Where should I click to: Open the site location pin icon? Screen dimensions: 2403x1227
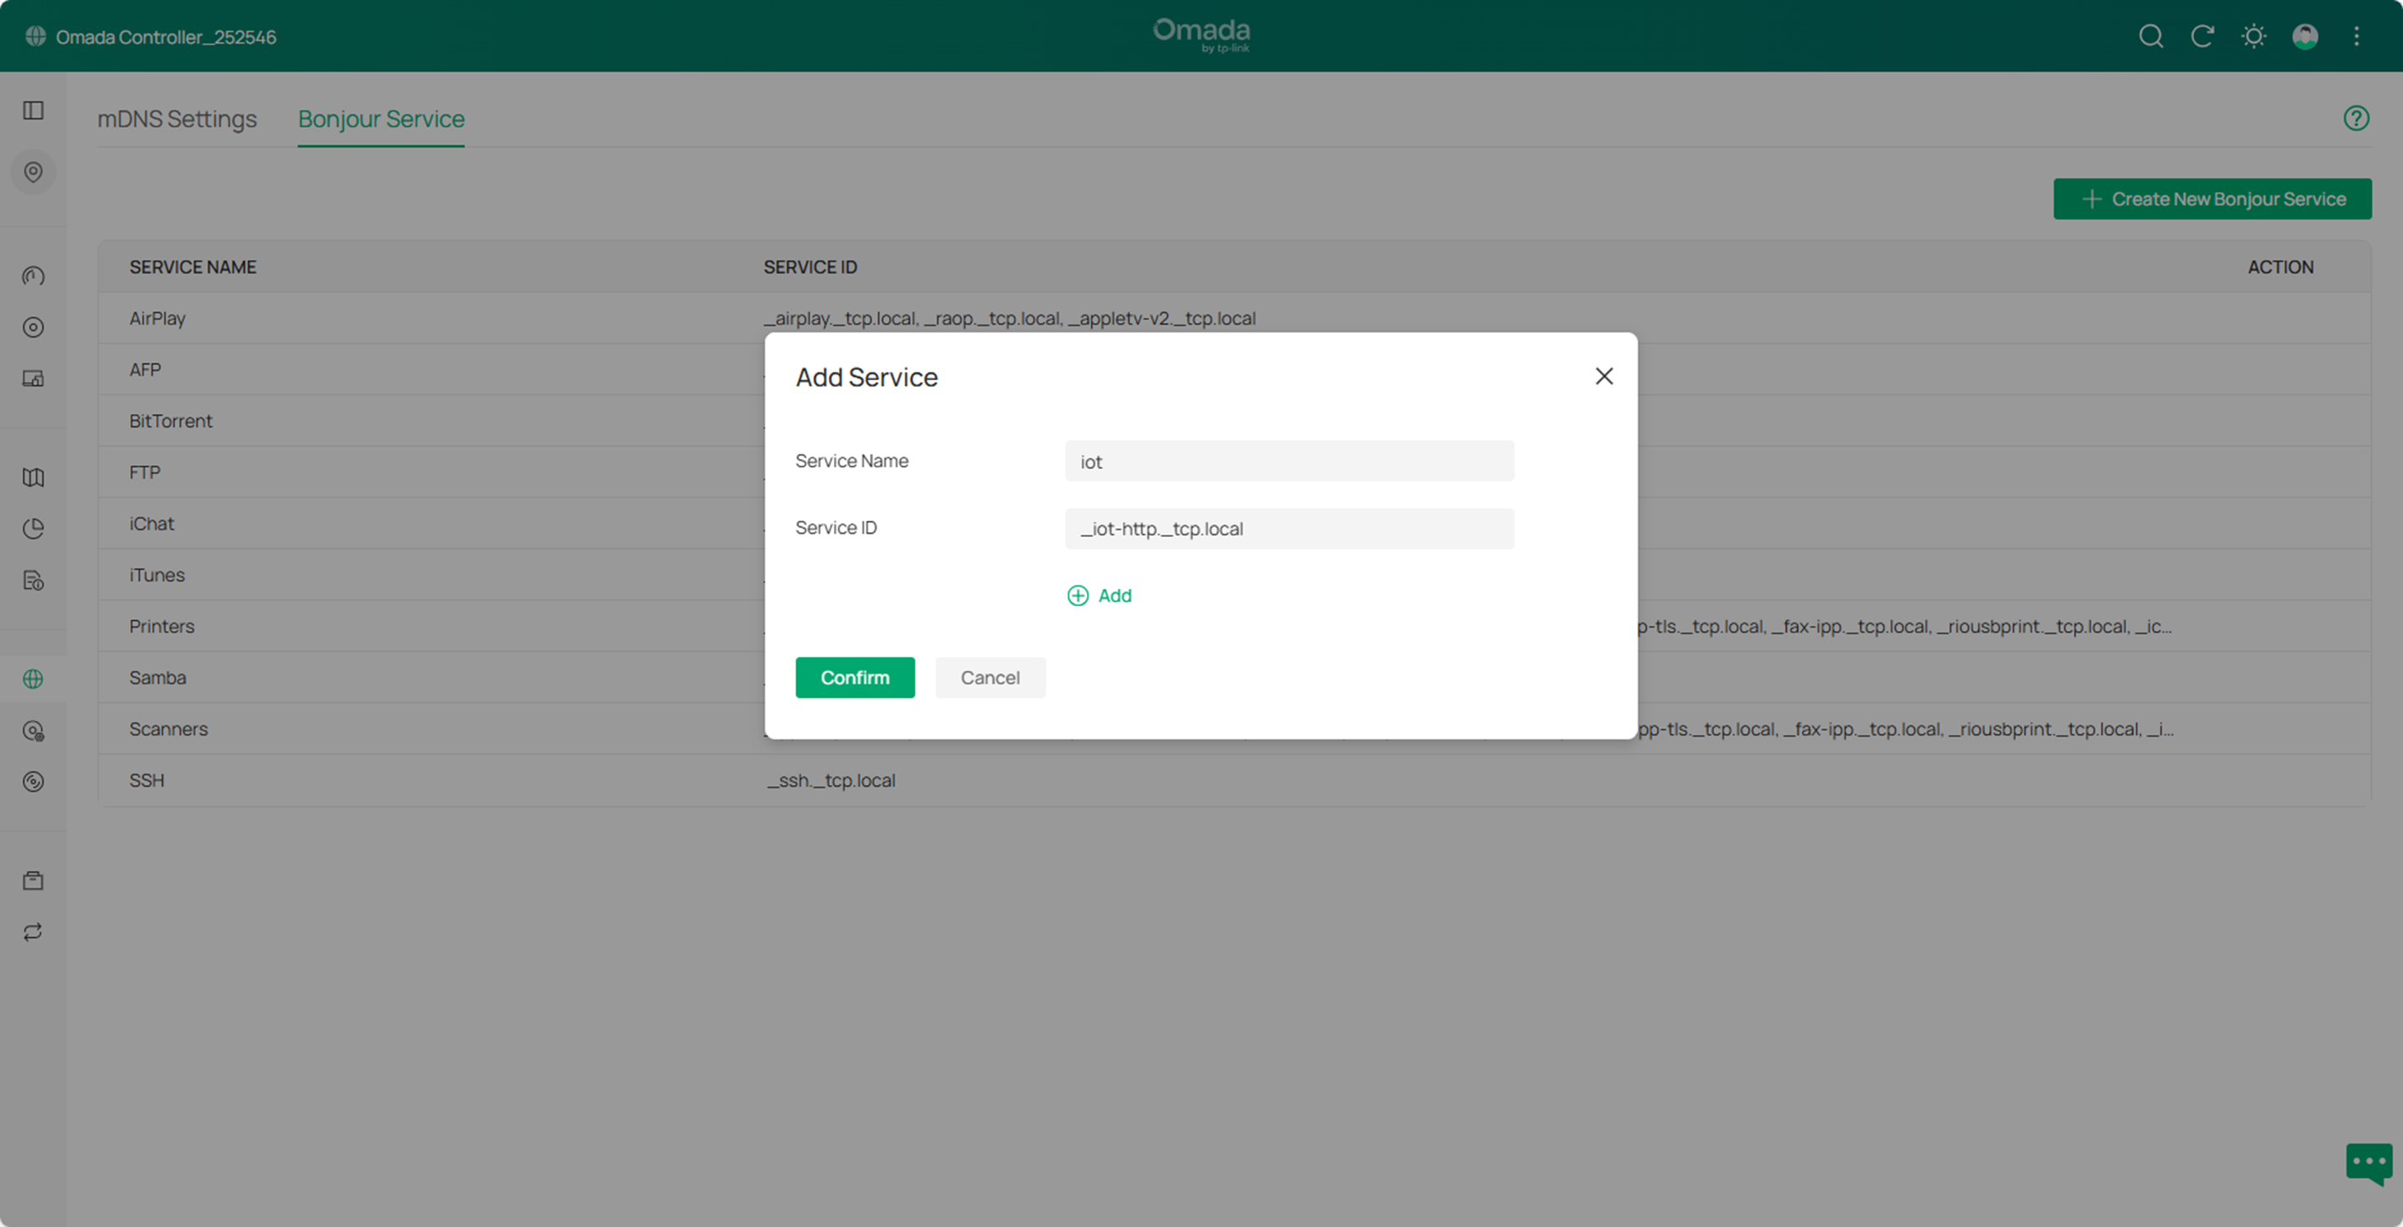(33, 172)
